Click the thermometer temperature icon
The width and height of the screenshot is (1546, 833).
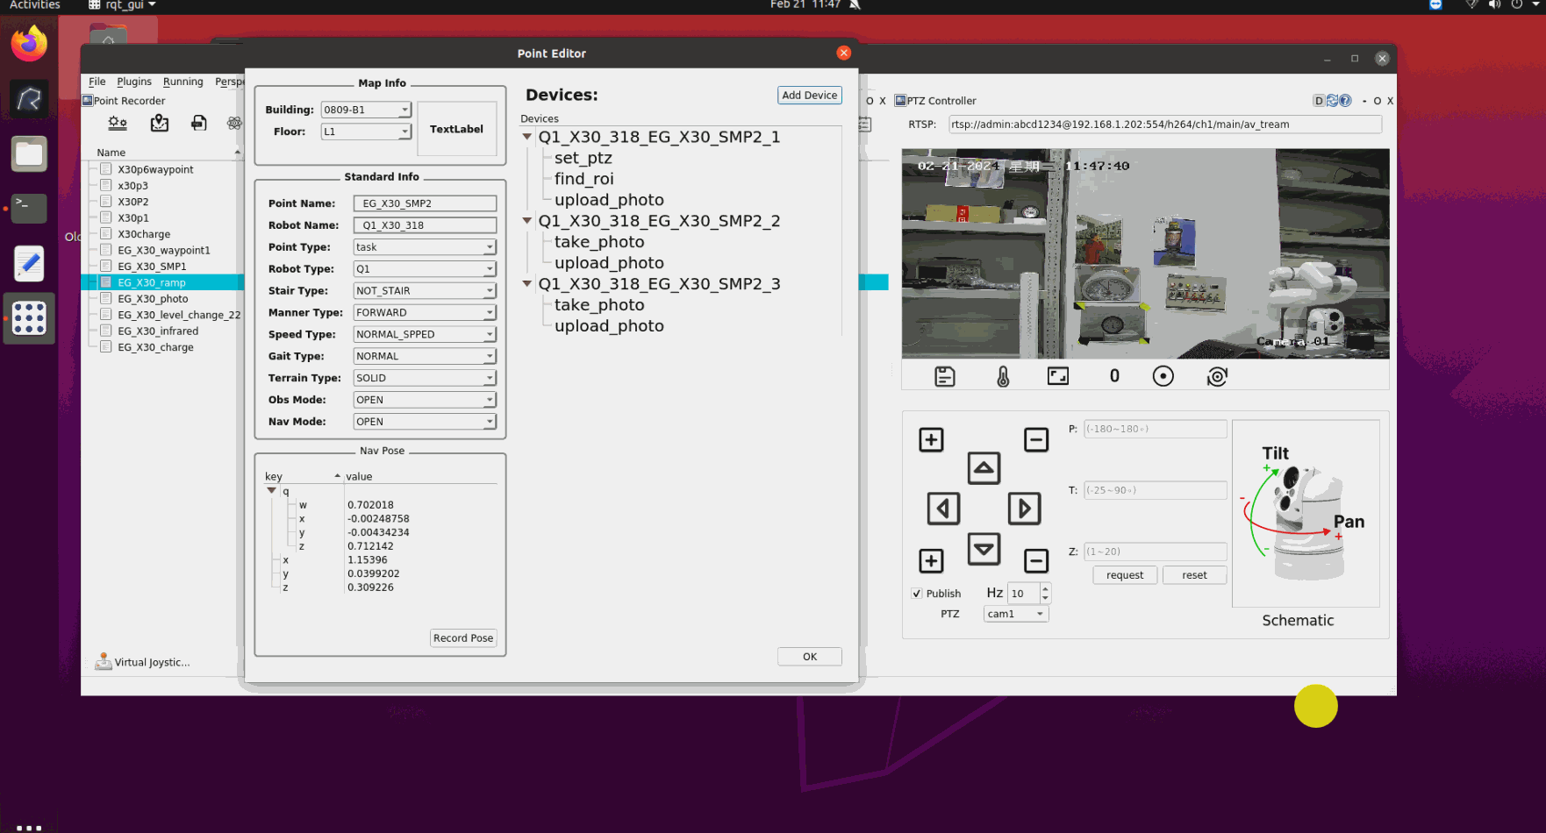(1003, 376)
